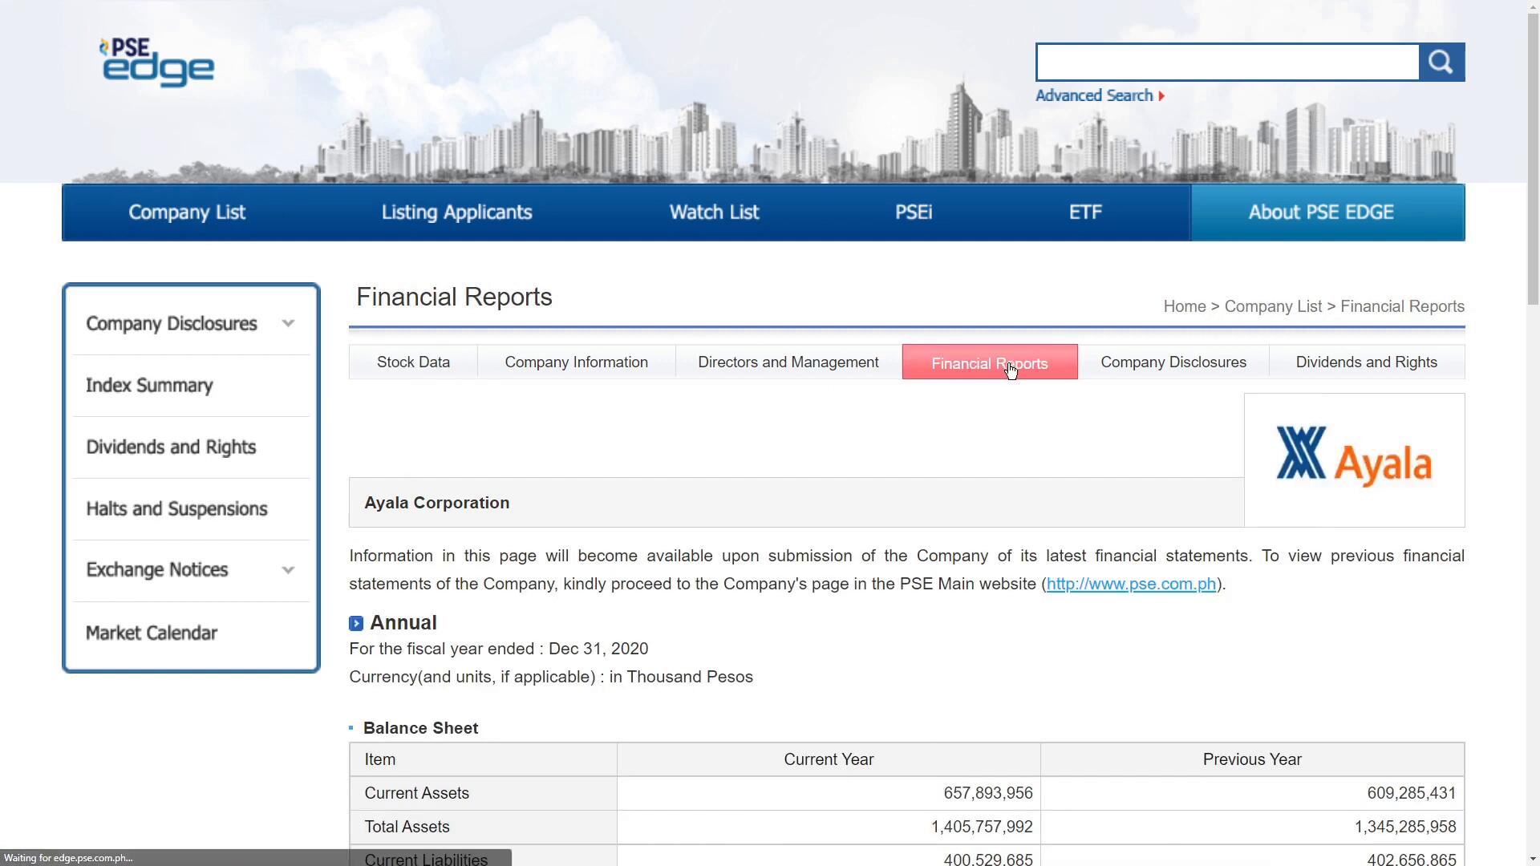Switch to Stock Data tab
The height and width of the screenshot is (866, 1540).
click(413, 362)
